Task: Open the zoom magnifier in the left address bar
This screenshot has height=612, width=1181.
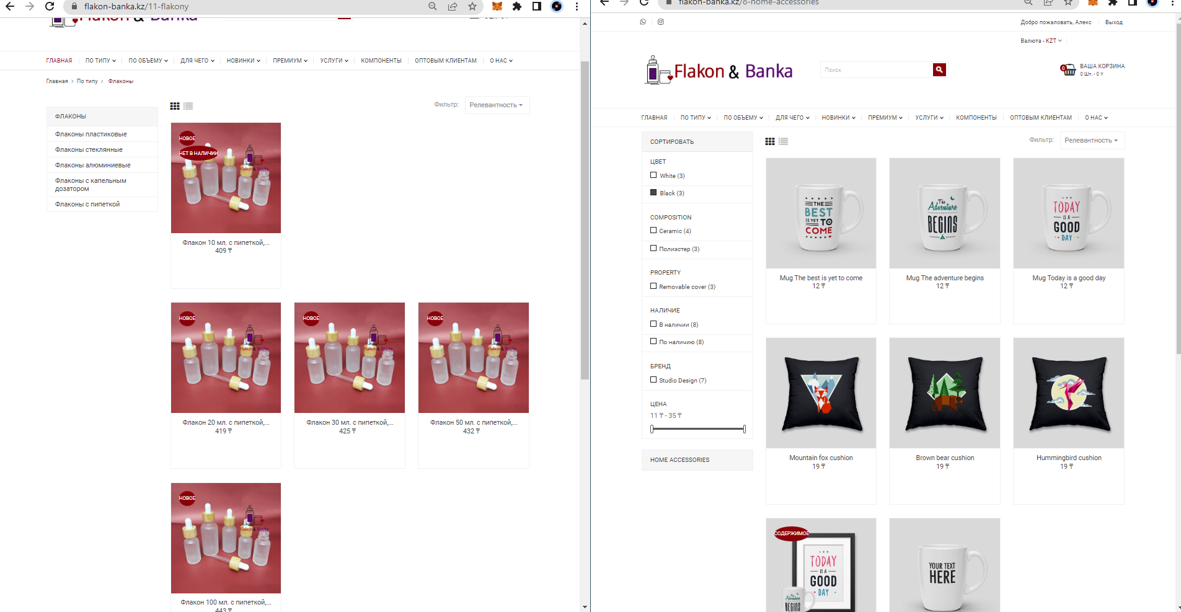Action: tap(433, 6)
